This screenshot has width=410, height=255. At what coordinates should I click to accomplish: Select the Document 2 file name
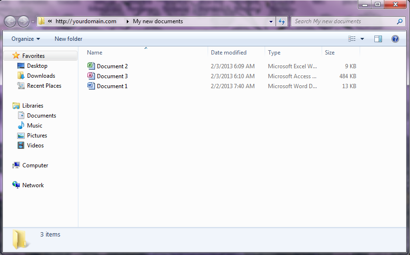112,66
